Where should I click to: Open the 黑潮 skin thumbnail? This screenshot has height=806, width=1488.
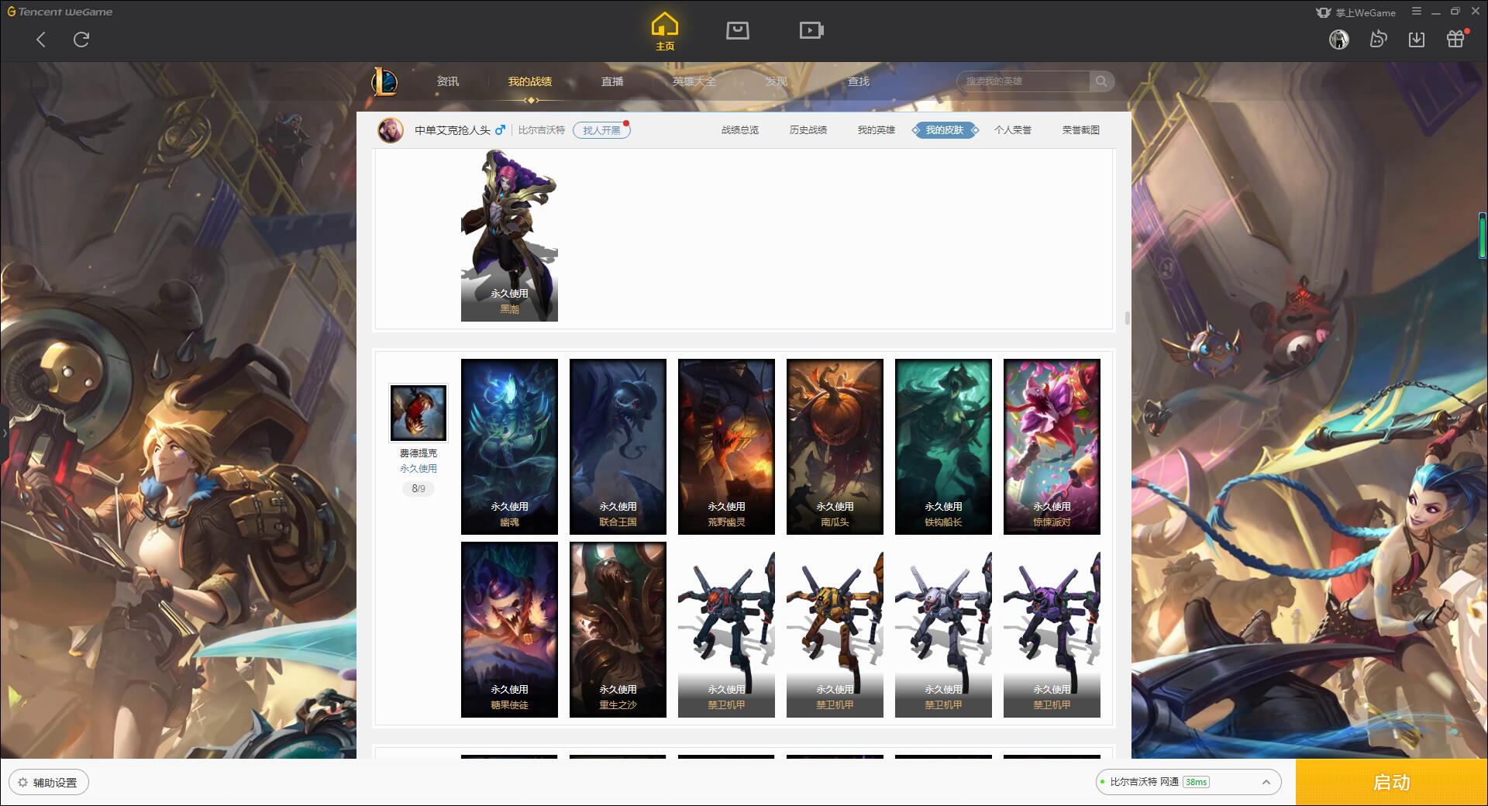click(509, 235)
